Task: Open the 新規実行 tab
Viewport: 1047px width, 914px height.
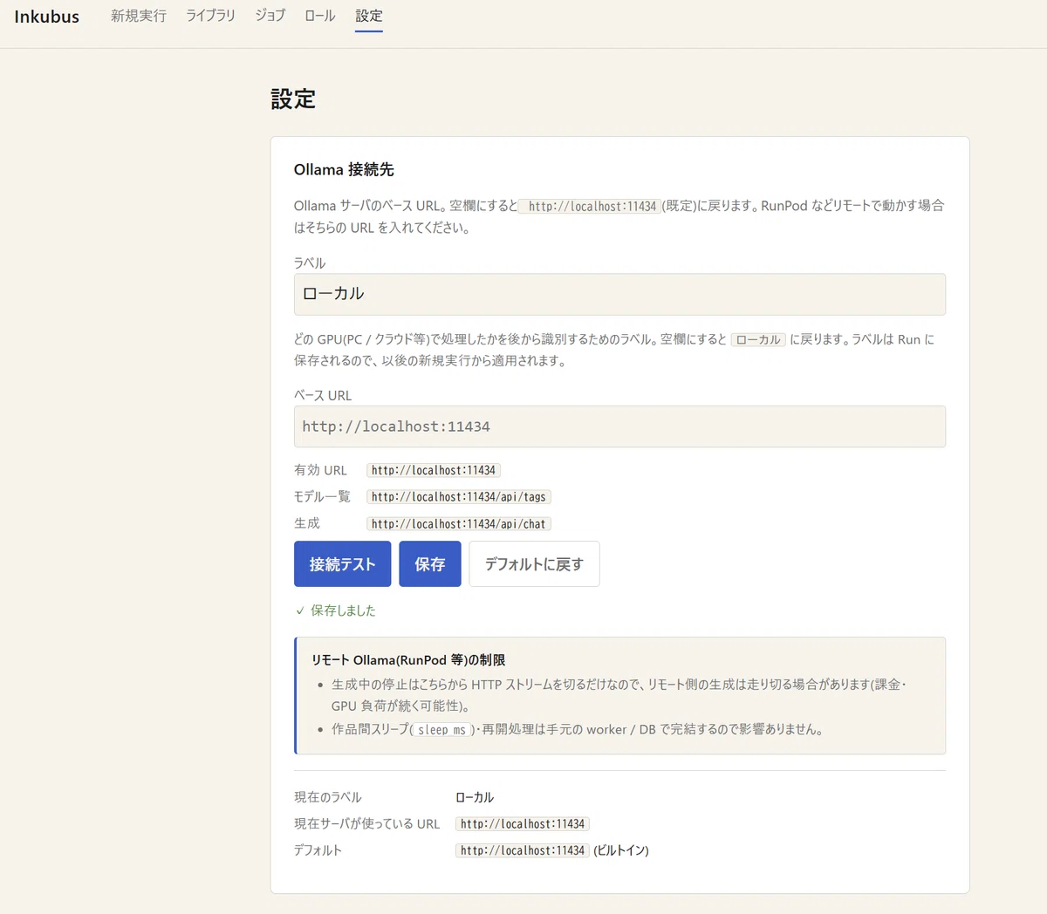Action: pyautogui.click(x=139, y=16)
